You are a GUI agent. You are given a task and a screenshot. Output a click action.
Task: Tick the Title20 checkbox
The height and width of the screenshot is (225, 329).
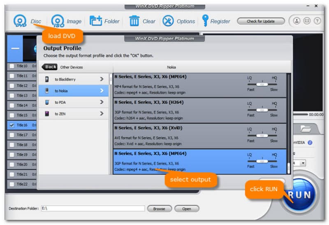12,164
